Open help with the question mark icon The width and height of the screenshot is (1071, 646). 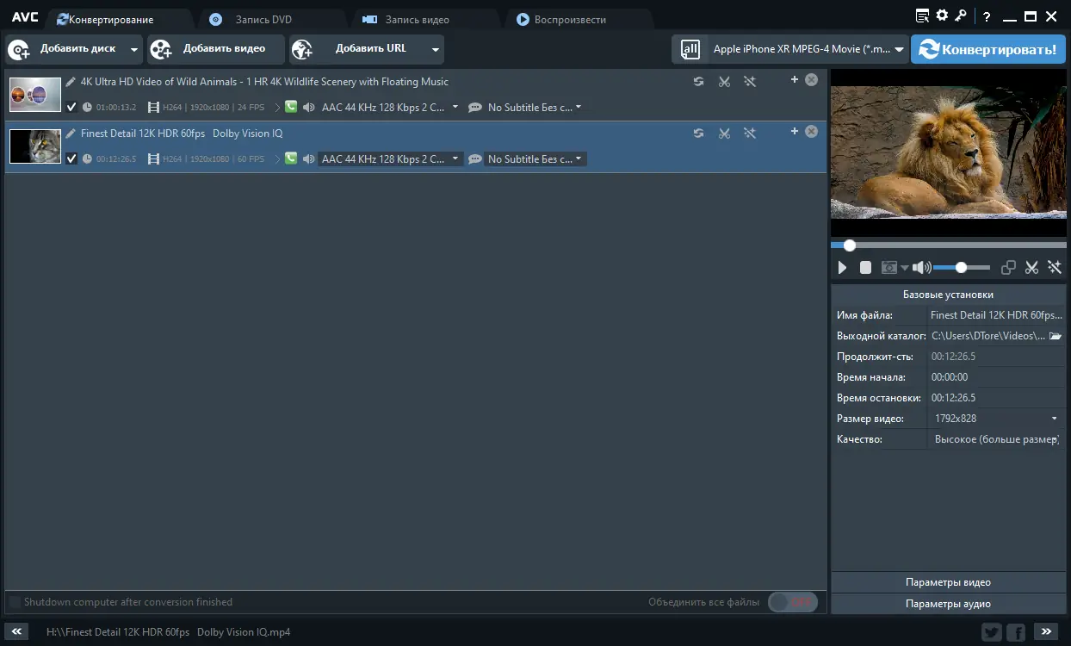tap(987, 16)
